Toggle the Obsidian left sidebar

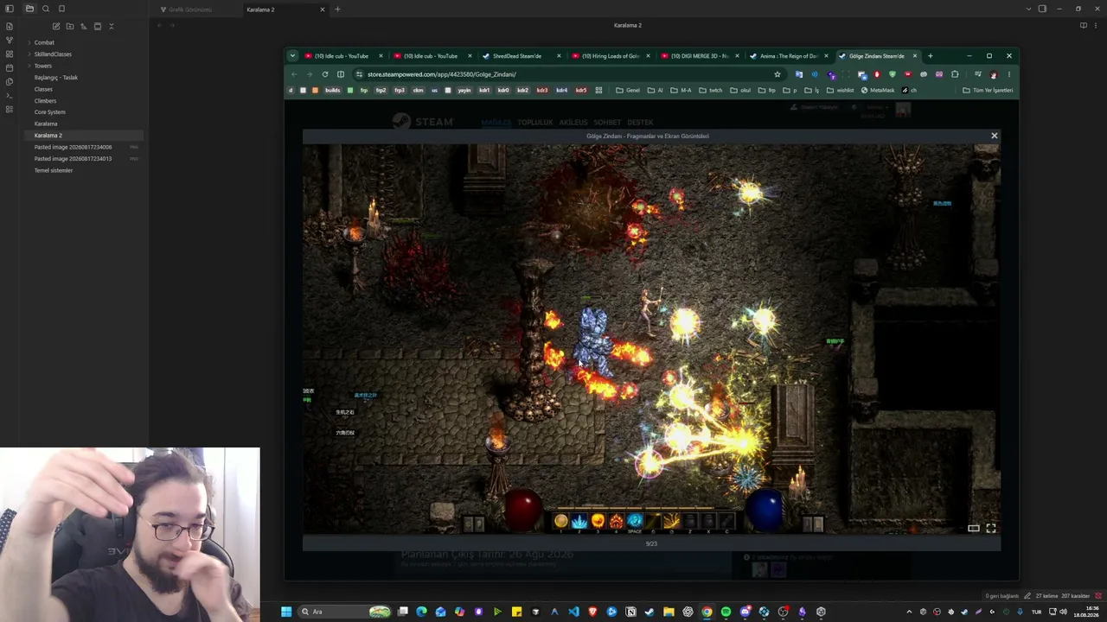[x=10, y=9]
